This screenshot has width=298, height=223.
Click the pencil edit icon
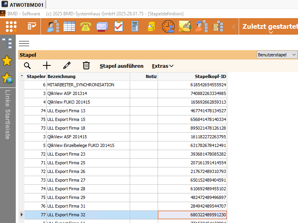point(67,65)
